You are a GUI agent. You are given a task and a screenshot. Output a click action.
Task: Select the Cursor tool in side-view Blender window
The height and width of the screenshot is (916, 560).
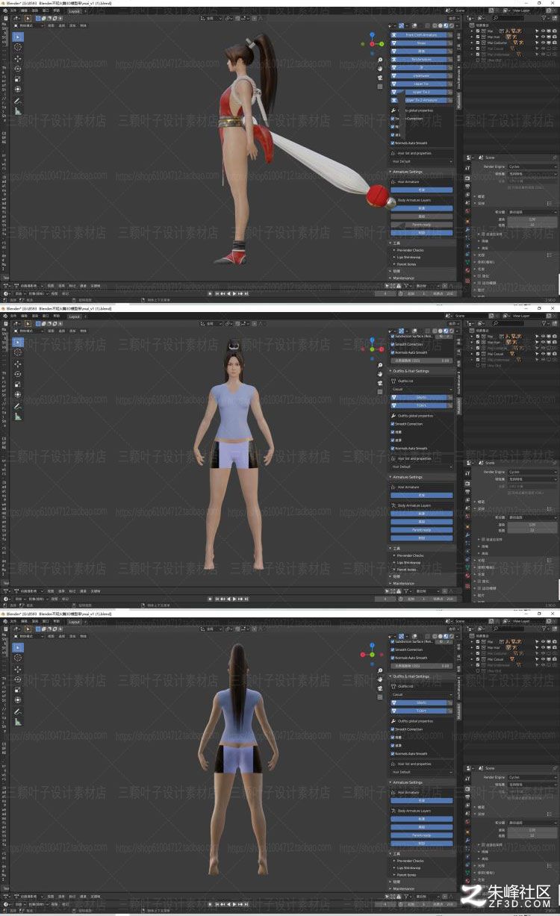(18, 47)
